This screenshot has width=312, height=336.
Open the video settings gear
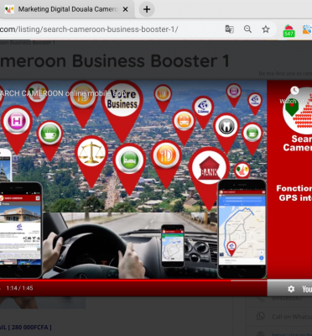[x=291, y=289]
